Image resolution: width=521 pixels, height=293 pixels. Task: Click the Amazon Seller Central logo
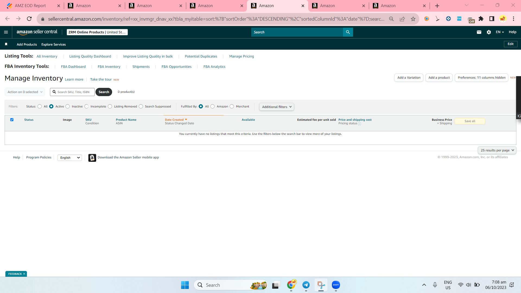point(37,32)
